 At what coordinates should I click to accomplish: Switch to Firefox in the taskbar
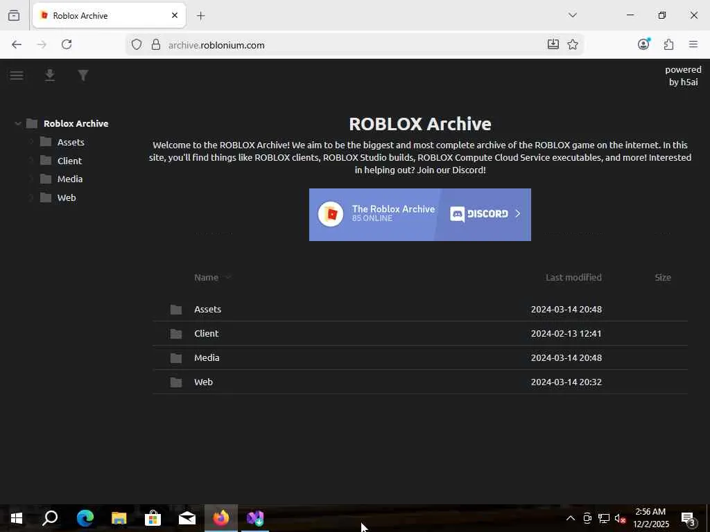pos(221,518)
